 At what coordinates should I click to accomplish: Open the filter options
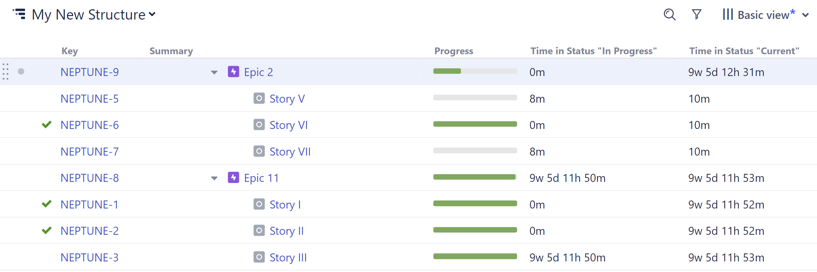click(696, 14)
